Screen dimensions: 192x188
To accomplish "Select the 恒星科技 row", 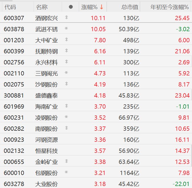I will [47, 151].
